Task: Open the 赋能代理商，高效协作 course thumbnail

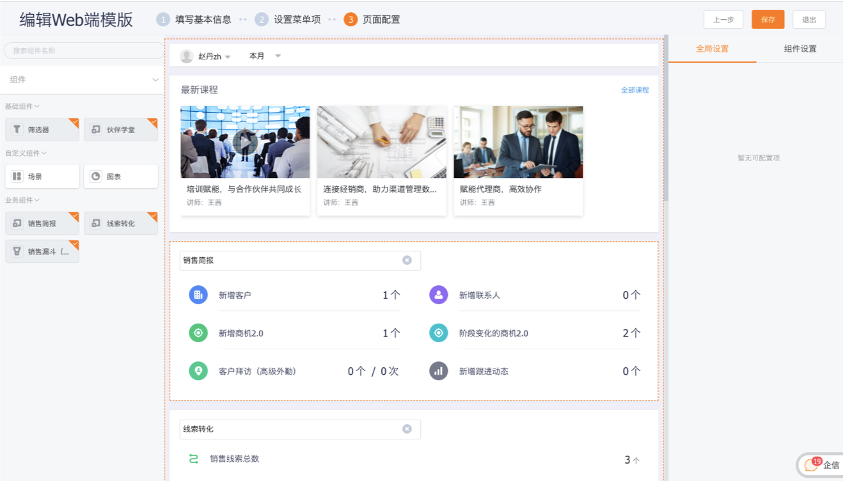Action: pyautogui.click(x=518, y=142)
